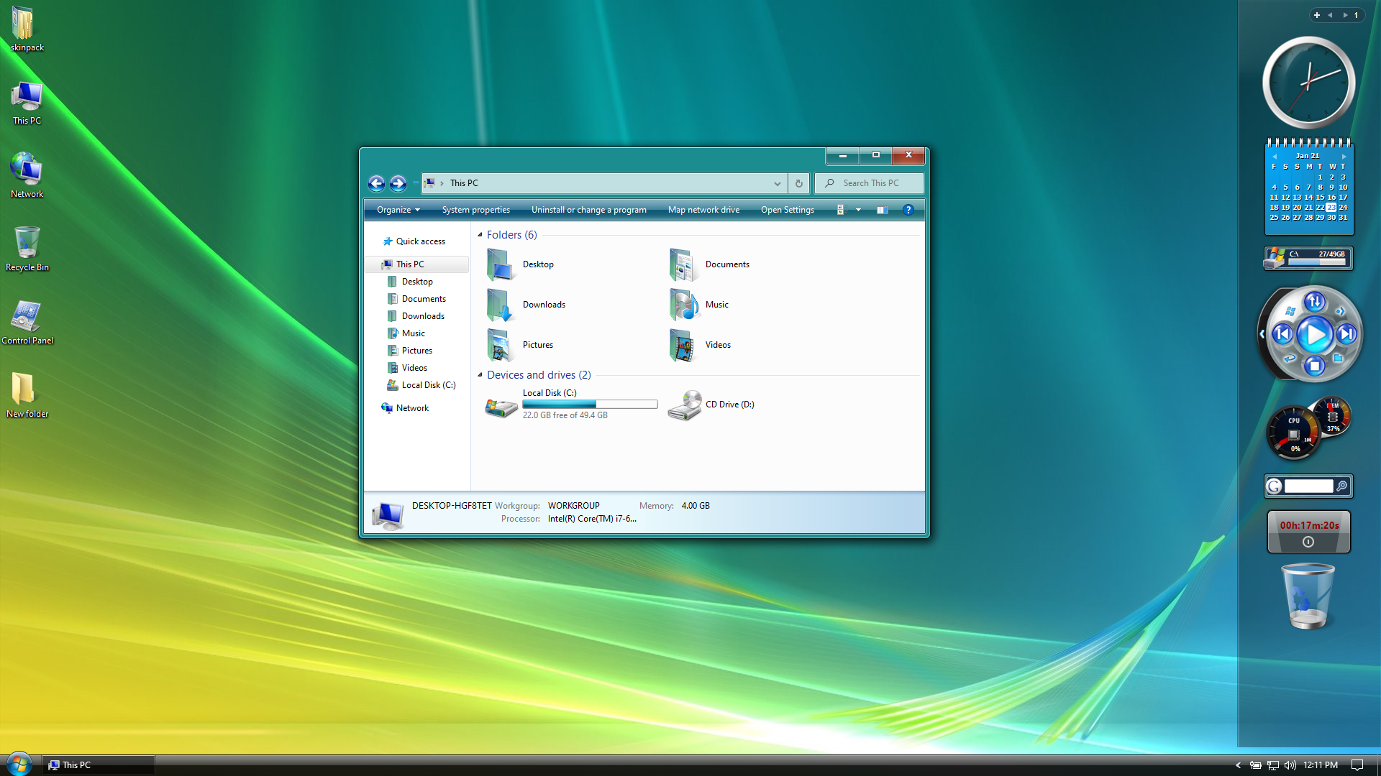This screenshot has height=776, width=1381.
Task: Click Map network drive command
Action: pyautogui.click(x=703, y=210)
